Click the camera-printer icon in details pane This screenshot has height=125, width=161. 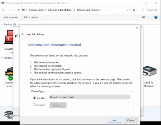click(9, 115)
